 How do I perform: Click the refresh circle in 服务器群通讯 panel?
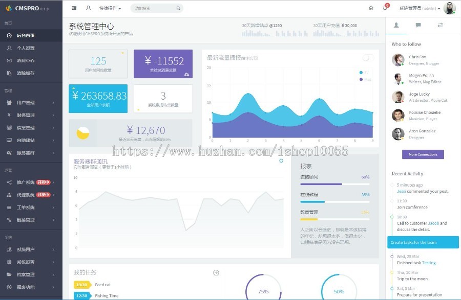(x=281, y=161)
